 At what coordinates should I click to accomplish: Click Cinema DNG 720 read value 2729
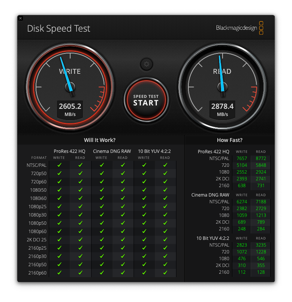[x=261, y=208]
